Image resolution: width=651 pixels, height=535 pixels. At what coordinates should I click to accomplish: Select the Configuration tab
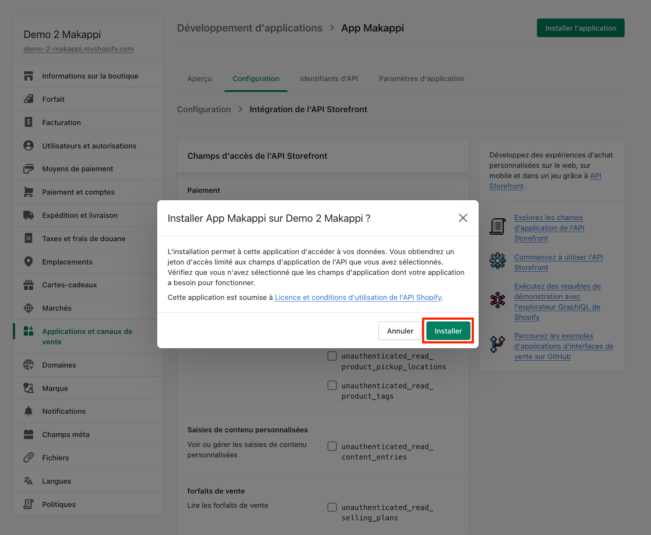tap(256, 79)
